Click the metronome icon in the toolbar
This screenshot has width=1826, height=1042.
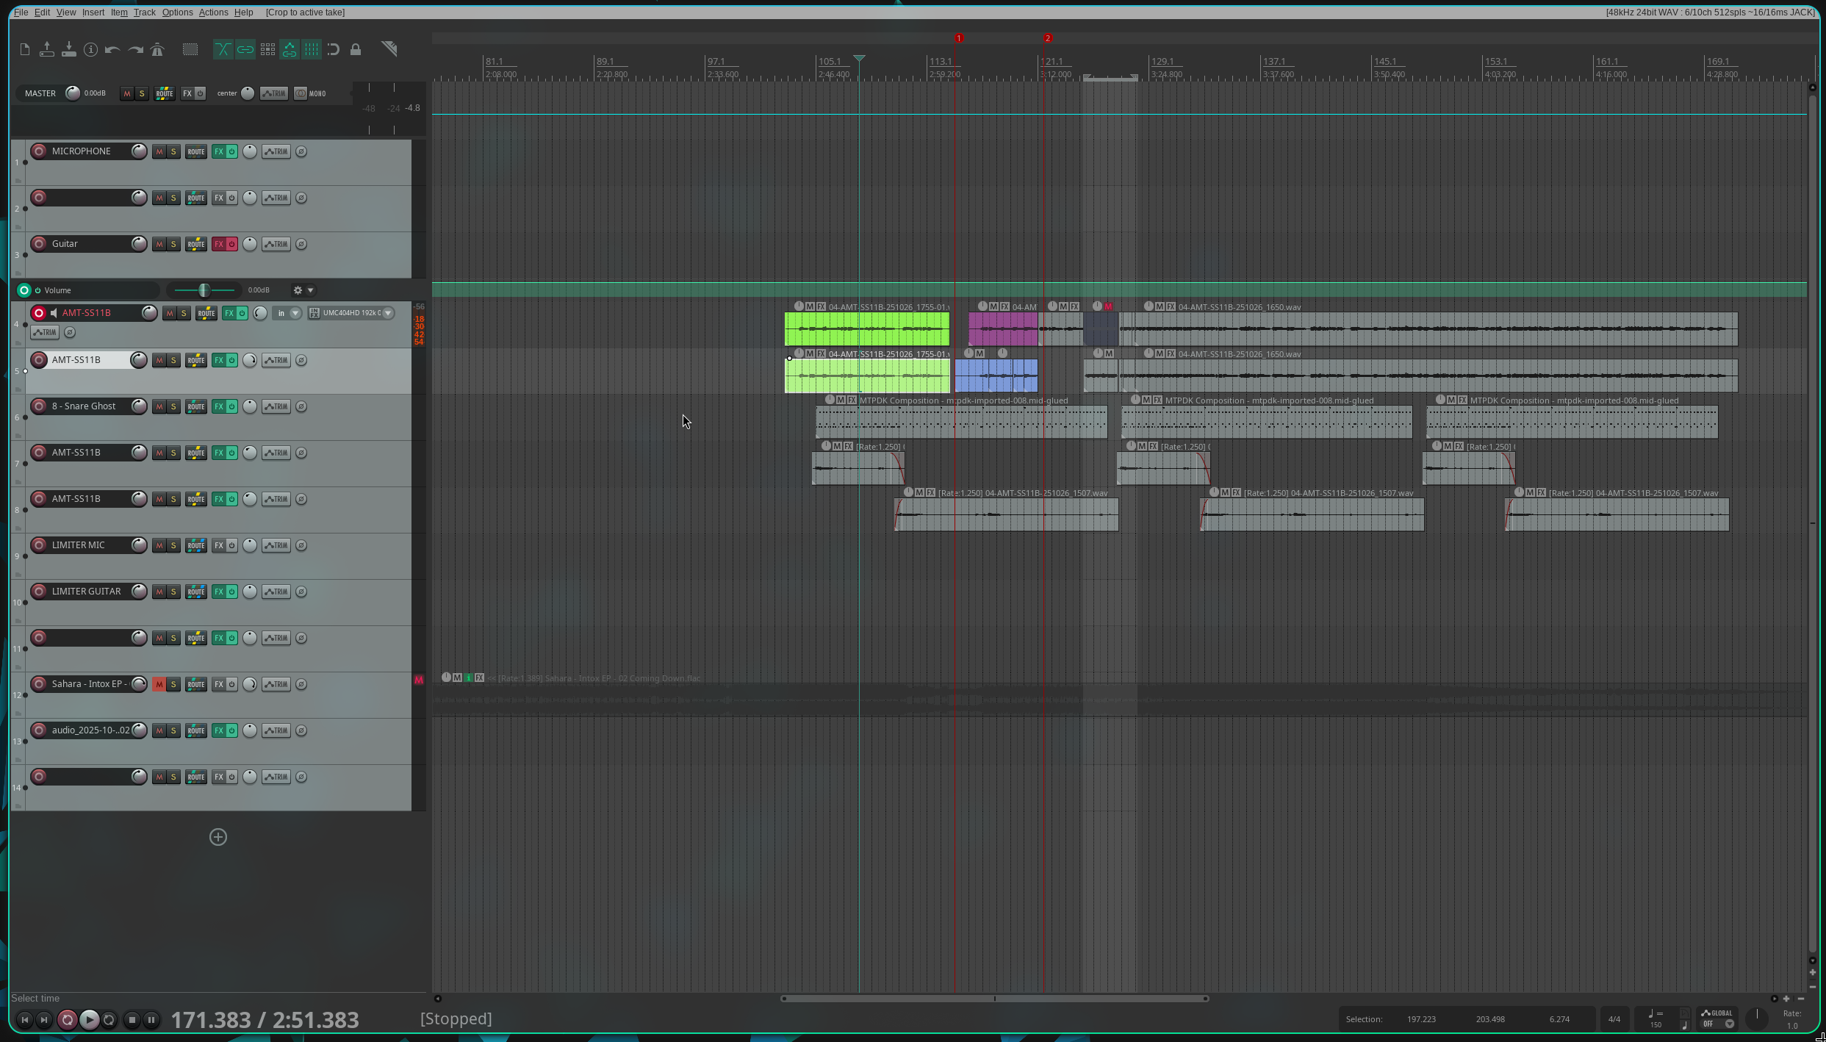tap(157, 49)
